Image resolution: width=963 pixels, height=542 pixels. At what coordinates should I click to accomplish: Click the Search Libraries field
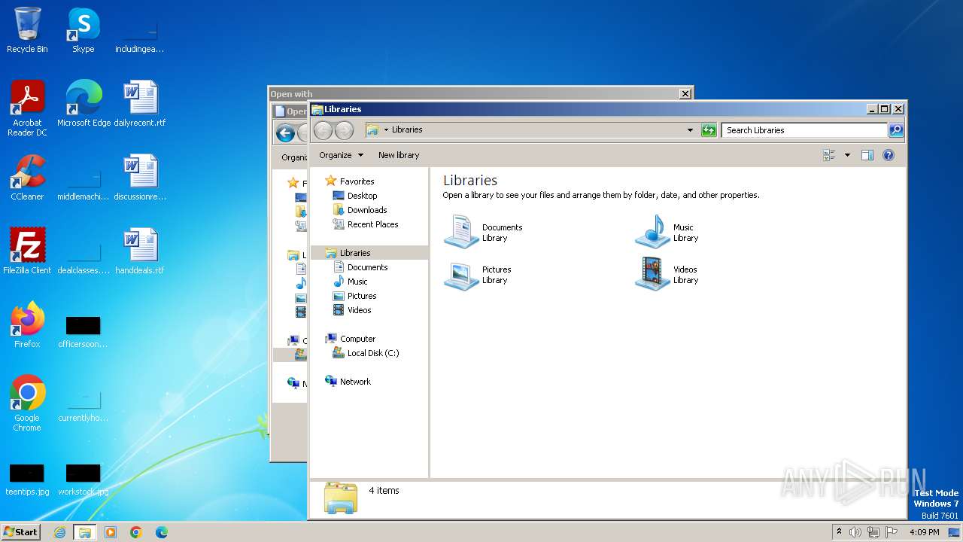click(804, 130)
